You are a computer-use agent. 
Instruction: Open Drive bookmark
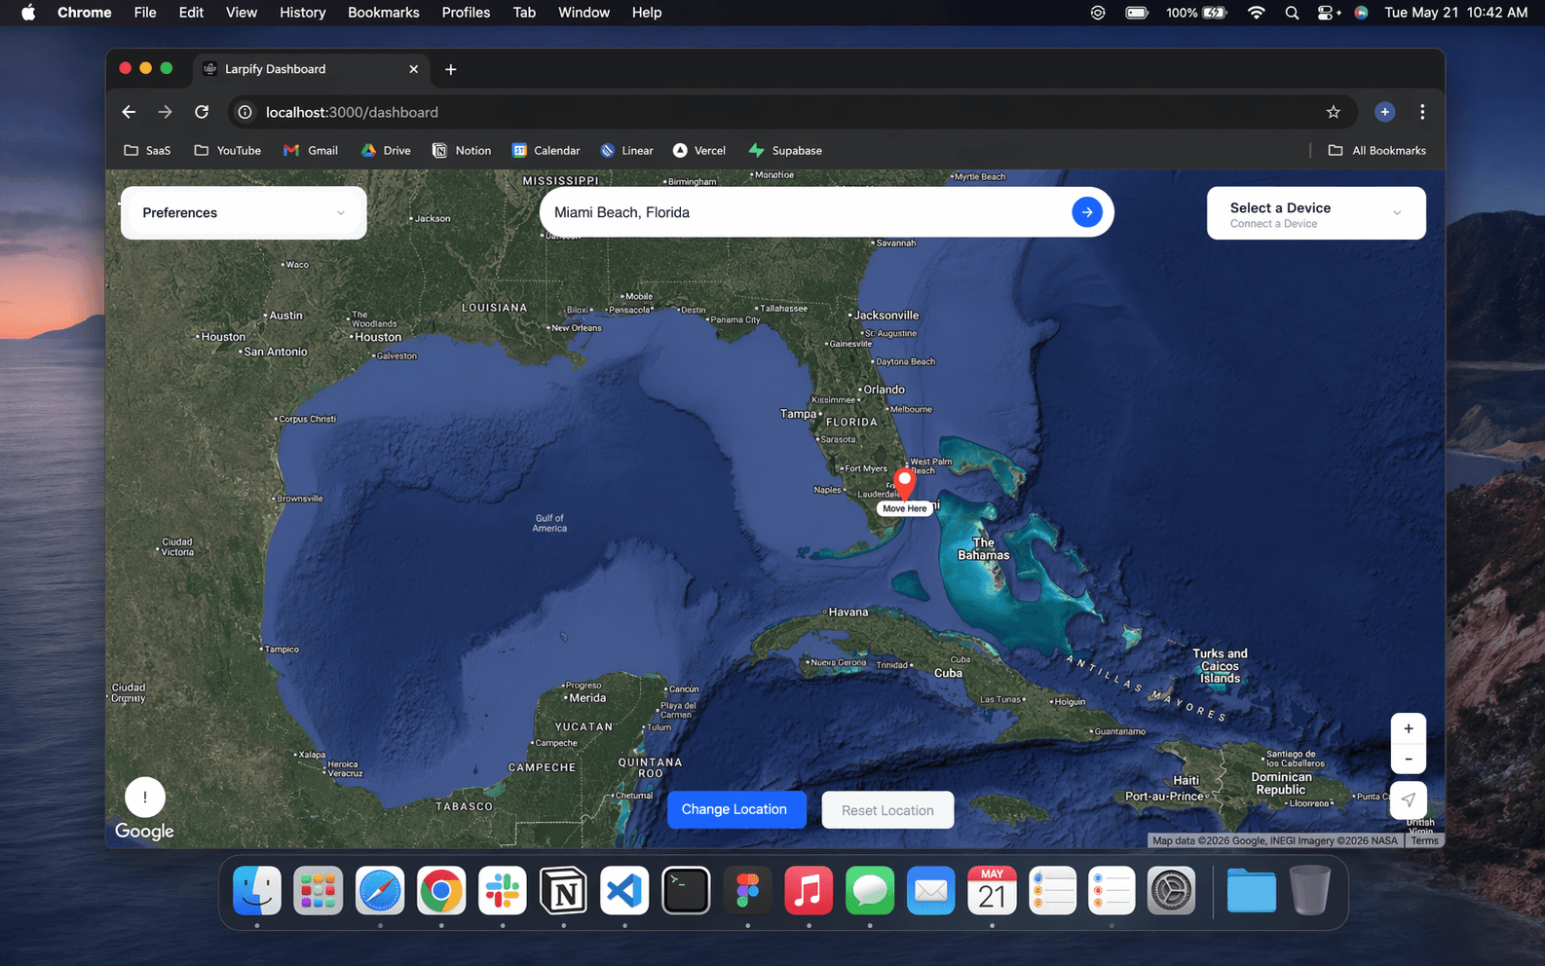point(386,151)
